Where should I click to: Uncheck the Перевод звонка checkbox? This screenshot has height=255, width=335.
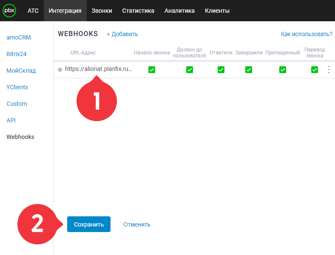(x=315, y=70)
